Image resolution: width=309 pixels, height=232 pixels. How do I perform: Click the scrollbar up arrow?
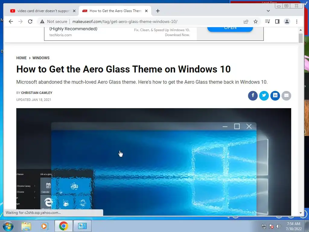click(301, 30)
